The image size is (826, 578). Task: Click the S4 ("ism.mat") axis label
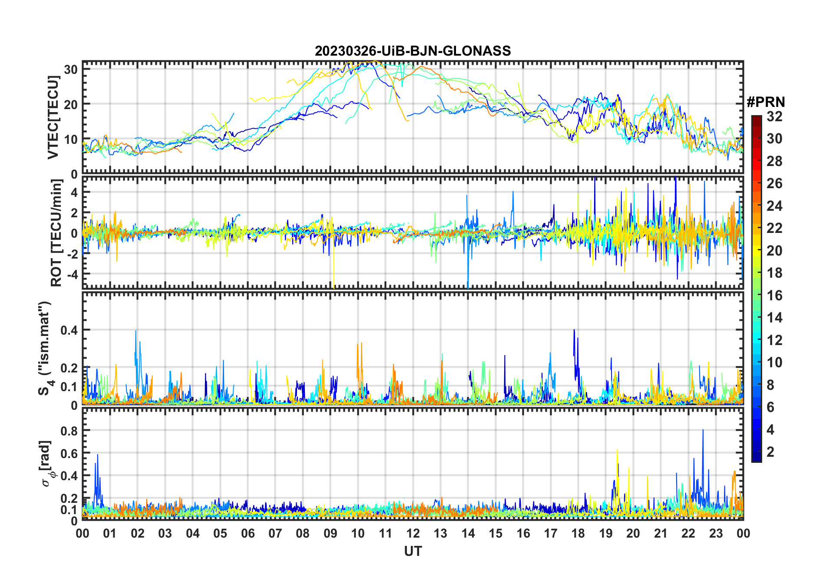point(45,348)
